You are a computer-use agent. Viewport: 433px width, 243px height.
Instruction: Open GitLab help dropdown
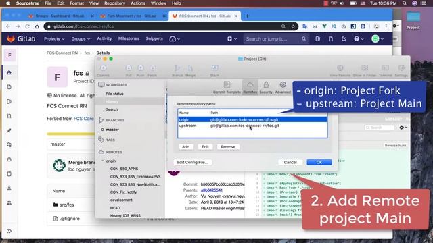[359, 39]
